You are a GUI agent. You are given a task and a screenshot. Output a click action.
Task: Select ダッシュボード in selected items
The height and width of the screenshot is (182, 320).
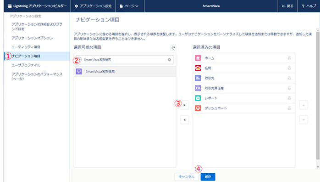[244, 108]
